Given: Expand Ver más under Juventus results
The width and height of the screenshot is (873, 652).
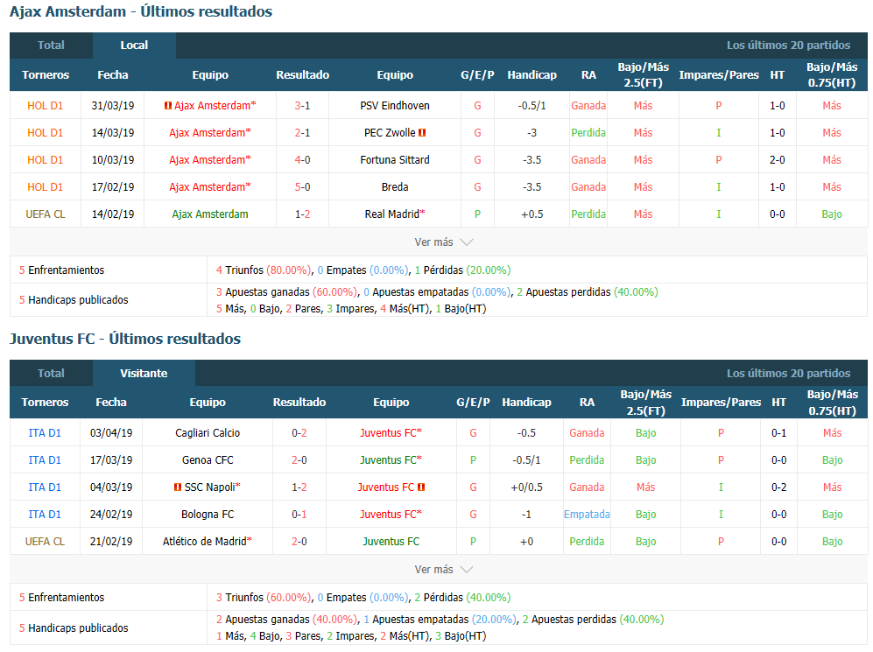Looking at the screenshot, I should click(x=444, y=570).
